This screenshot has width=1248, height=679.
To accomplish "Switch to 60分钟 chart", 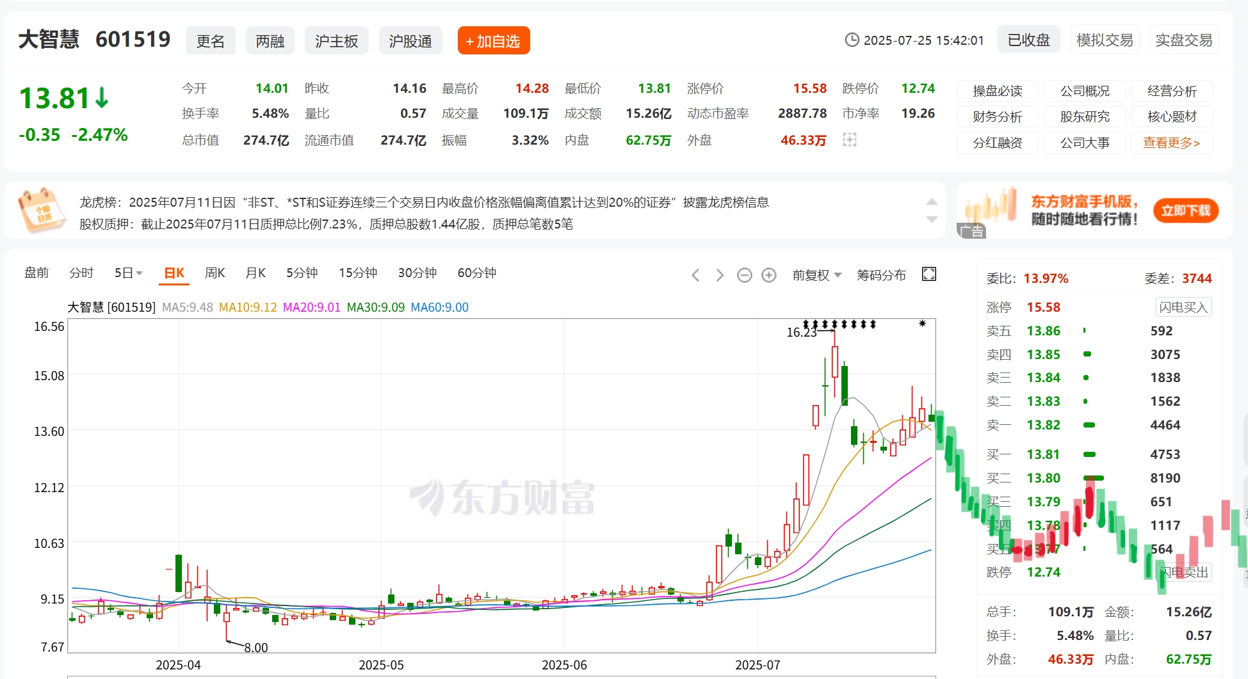I will (x=477, y=273).
